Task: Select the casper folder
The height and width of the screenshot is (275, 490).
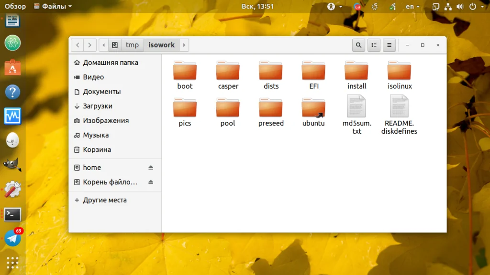Action: (x=228, y=75)
